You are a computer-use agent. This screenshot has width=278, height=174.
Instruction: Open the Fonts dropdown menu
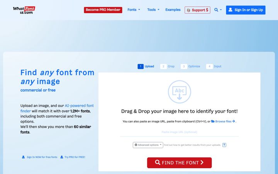[x=134, y=10]
